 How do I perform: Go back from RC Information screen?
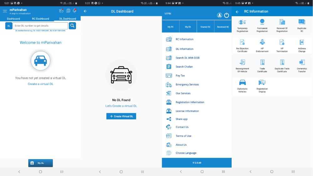coord(237,12)
